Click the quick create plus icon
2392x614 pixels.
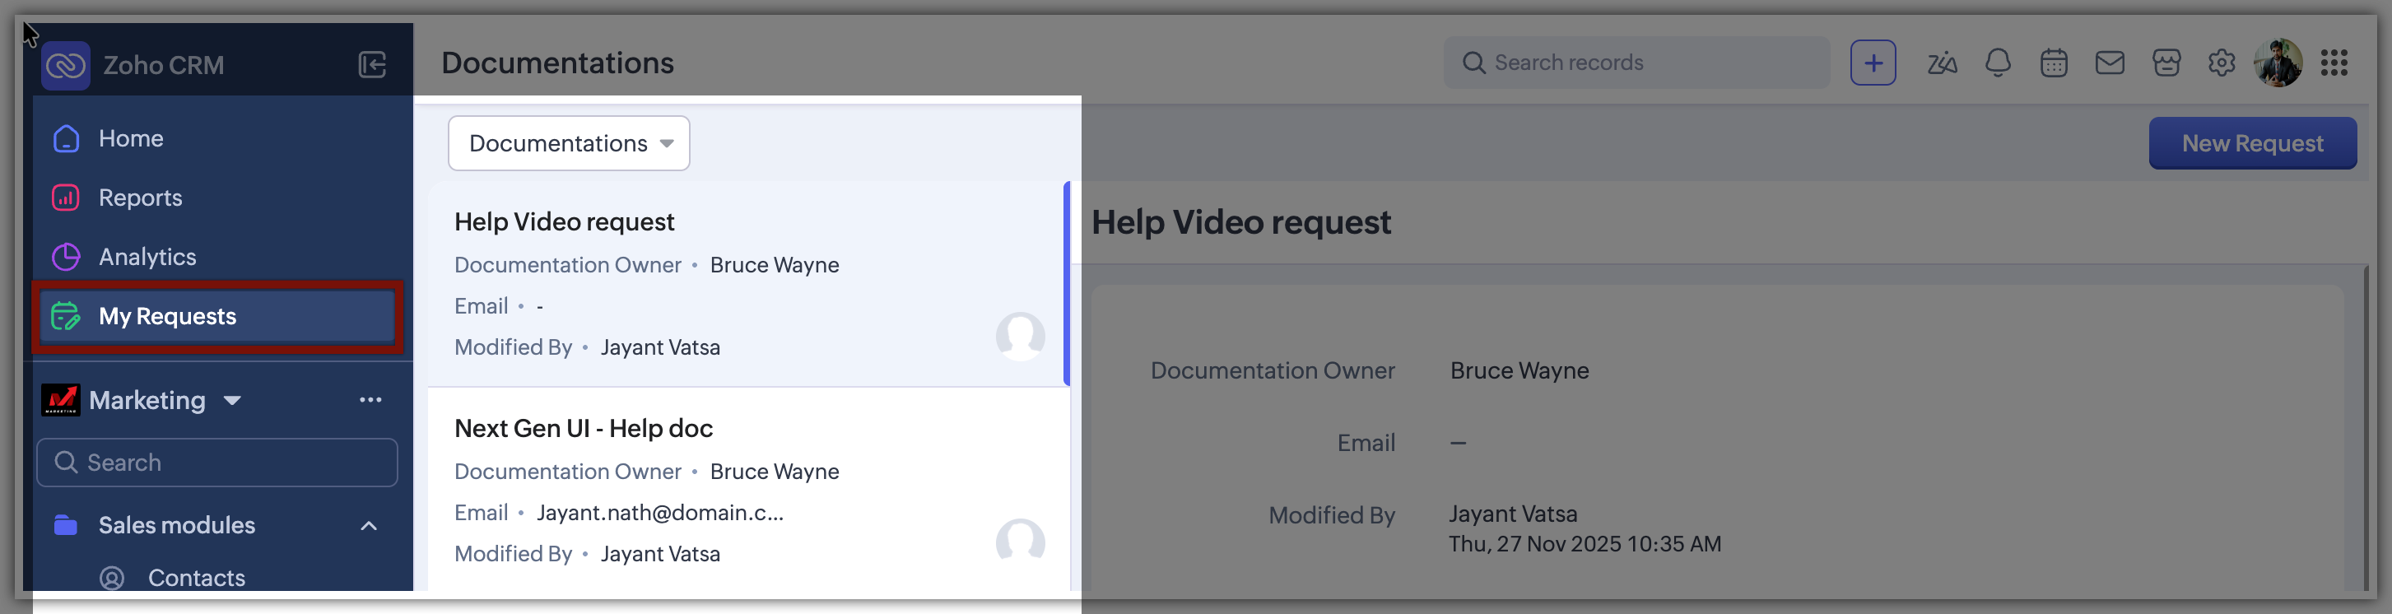pos(1872,63)
